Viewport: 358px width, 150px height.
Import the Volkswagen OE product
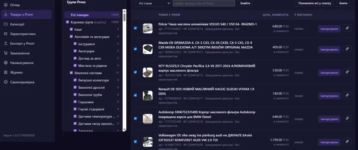(x=329, y=142)
